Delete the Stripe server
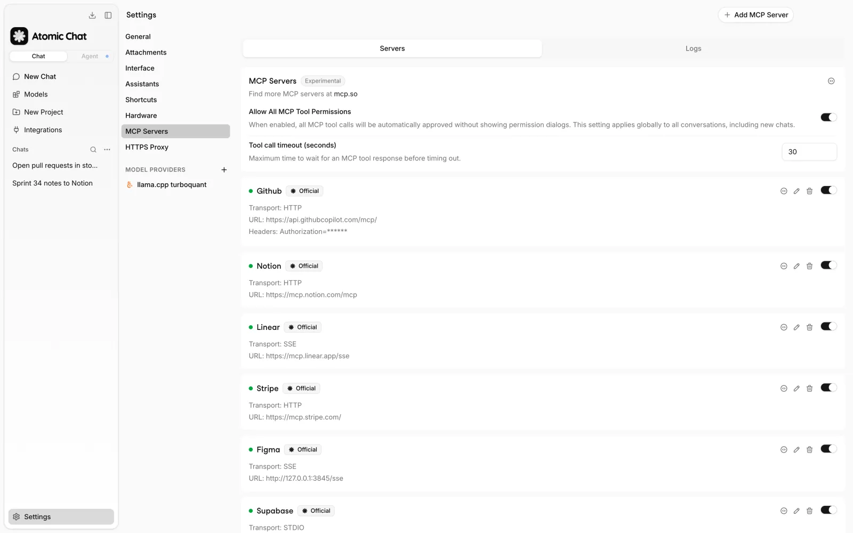853x533 pixels. point(809,389)
